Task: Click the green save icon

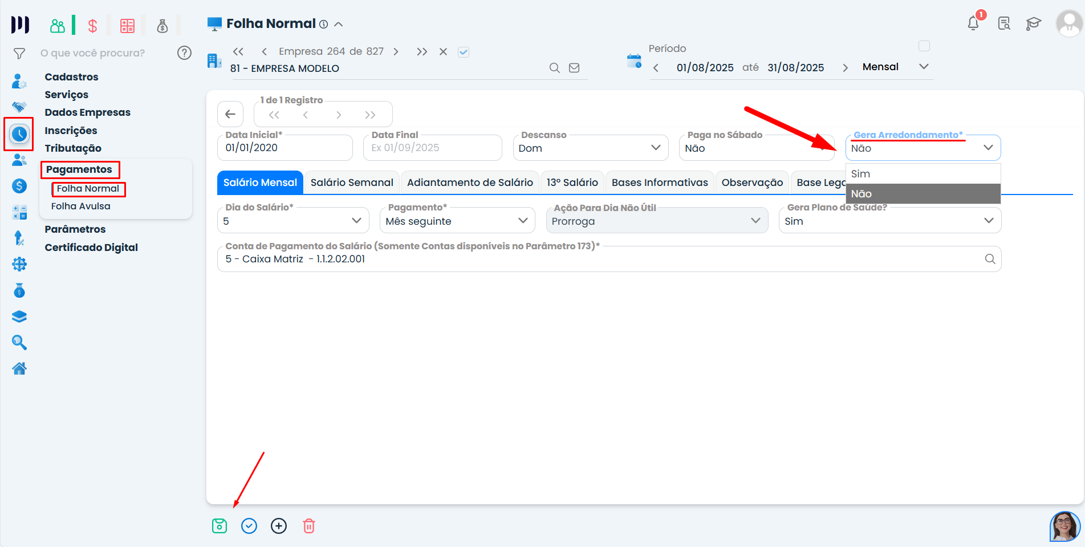Action: coord(220,526)
